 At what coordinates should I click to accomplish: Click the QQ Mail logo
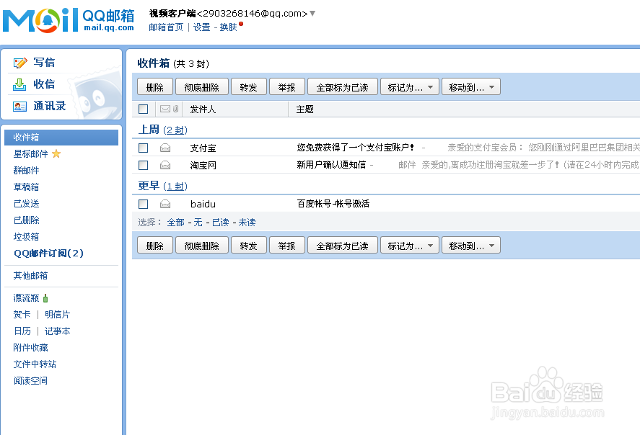(x=69, y=19)
